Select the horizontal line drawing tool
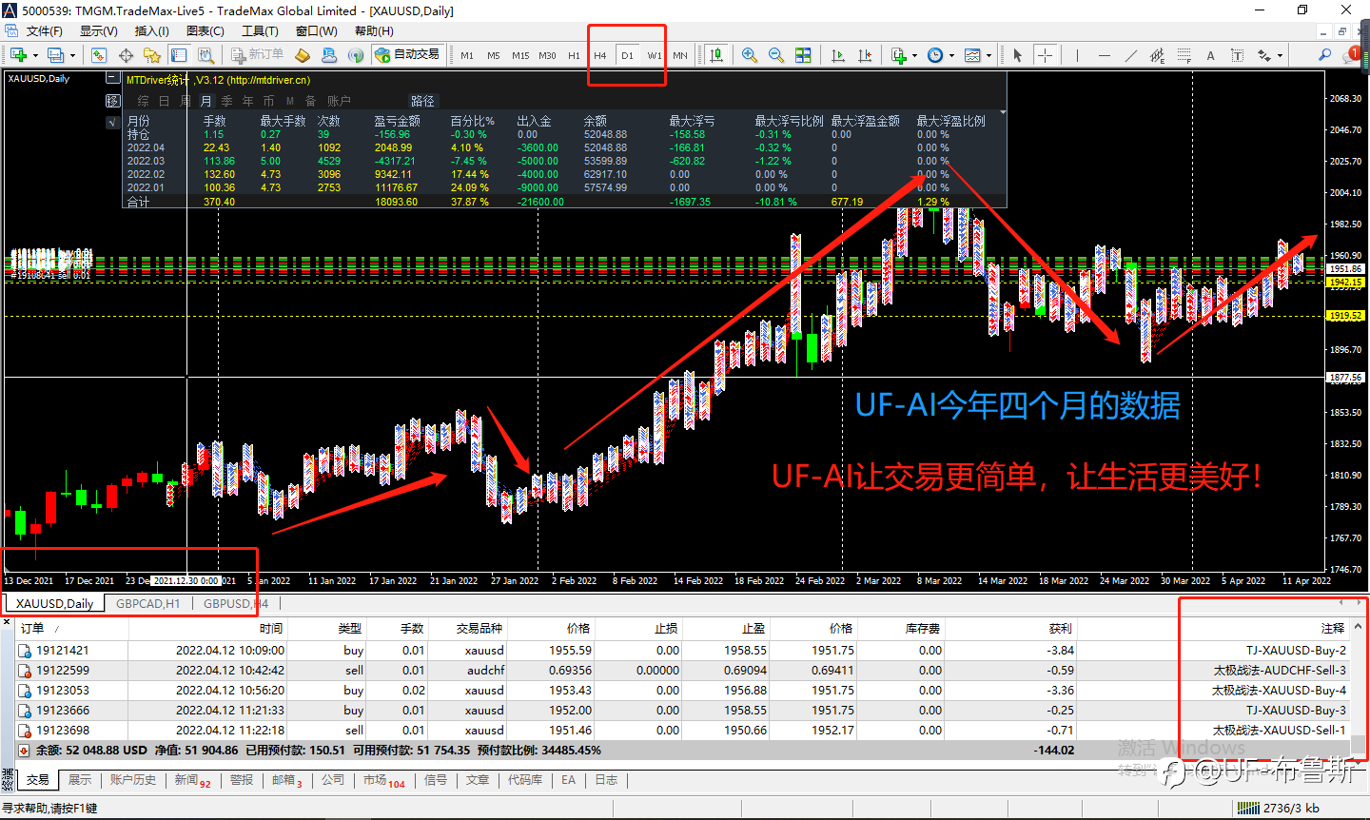Viewport: 1370px width, 820px height. click(x=1105, y=55)
